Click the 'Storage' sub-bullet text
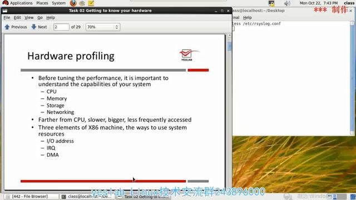 point(56,106)
